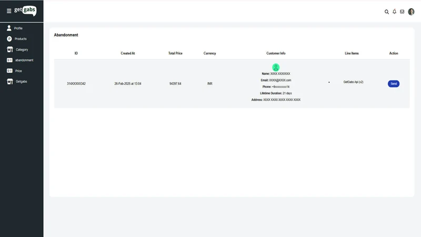The height and width of the screenshot is (237, 421).
Task: Select ID value 314XXXXX342
Action: (x=76, y=84)
